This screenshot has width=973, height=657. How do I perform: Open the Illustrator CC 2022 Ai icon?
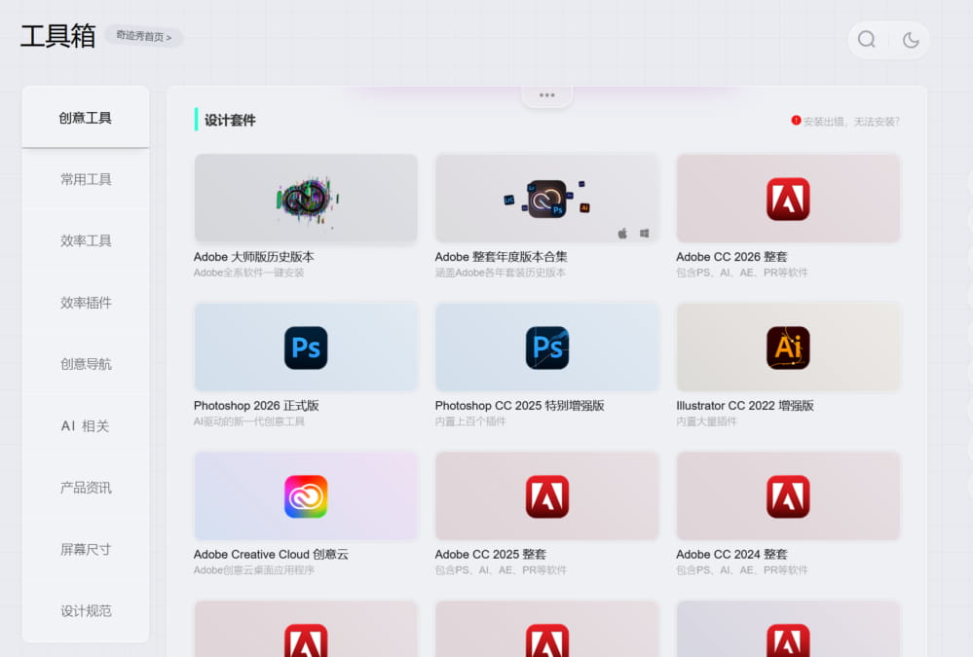pyautogui.click(x=788, y=347)
